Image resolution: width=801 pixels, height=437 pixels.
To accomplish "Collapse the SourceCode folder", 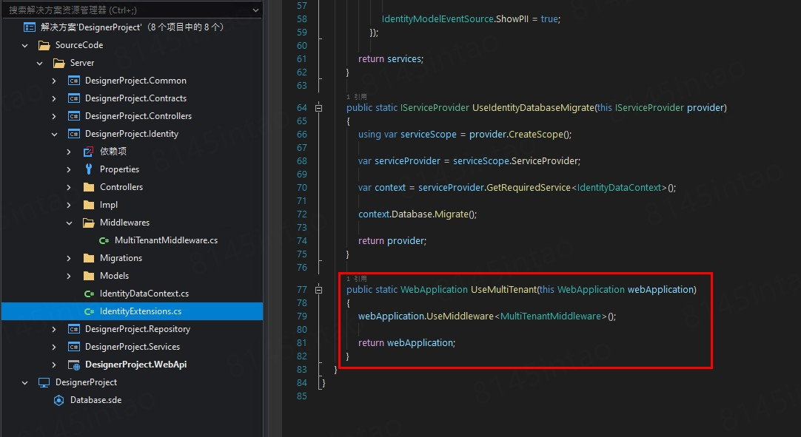I will [24, 45].
